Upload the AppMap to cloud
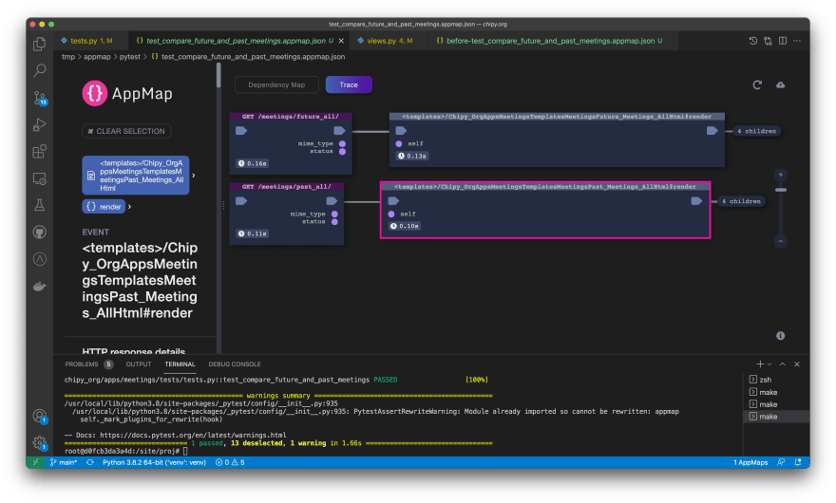This screenshot has height=503, width=836. click(x=780, y=84)
